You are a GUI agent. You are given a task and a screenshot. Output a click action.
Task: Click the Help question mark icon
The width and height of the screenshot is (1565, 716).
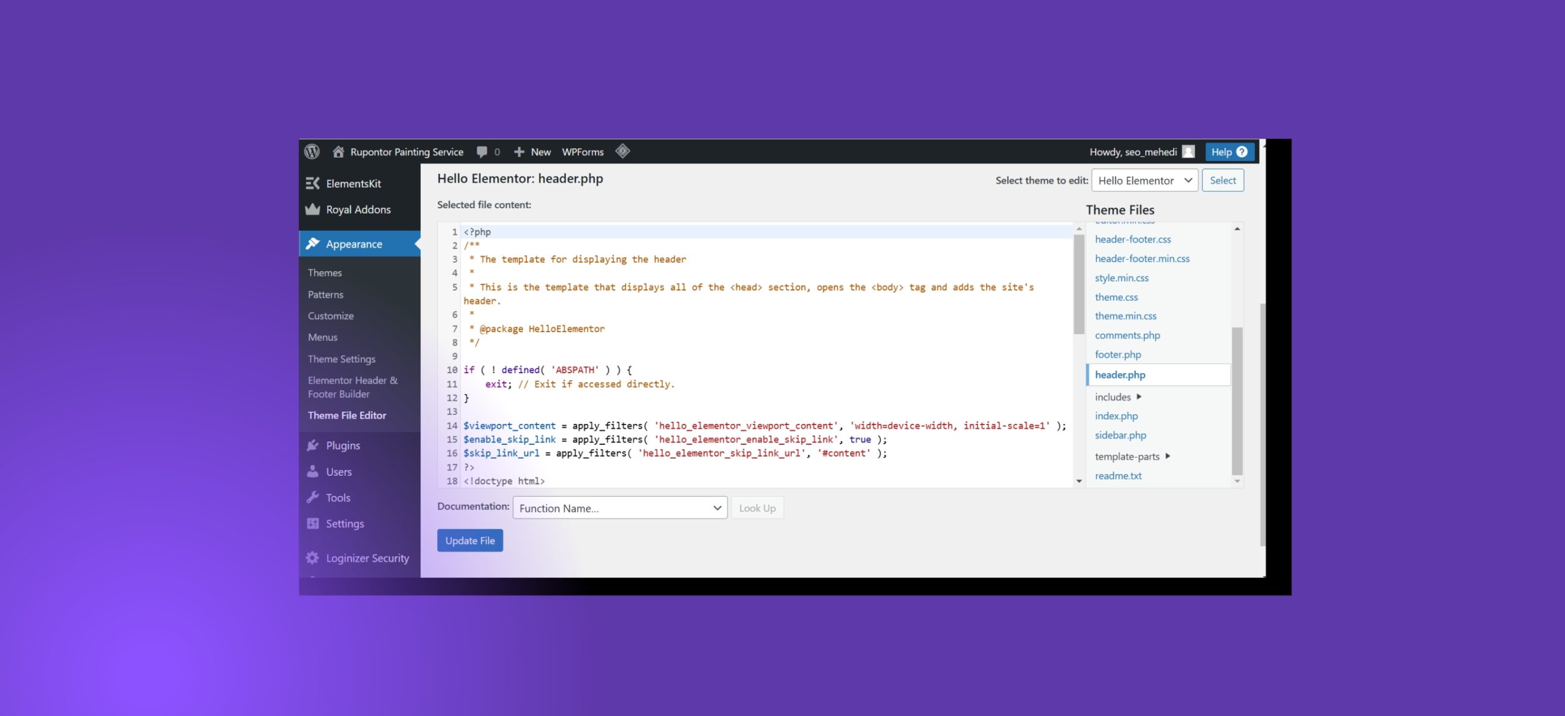point(1242,152)
